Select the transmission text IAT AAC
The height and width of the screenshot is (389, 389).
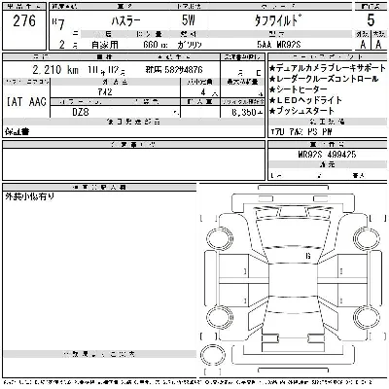coord(26,102)
